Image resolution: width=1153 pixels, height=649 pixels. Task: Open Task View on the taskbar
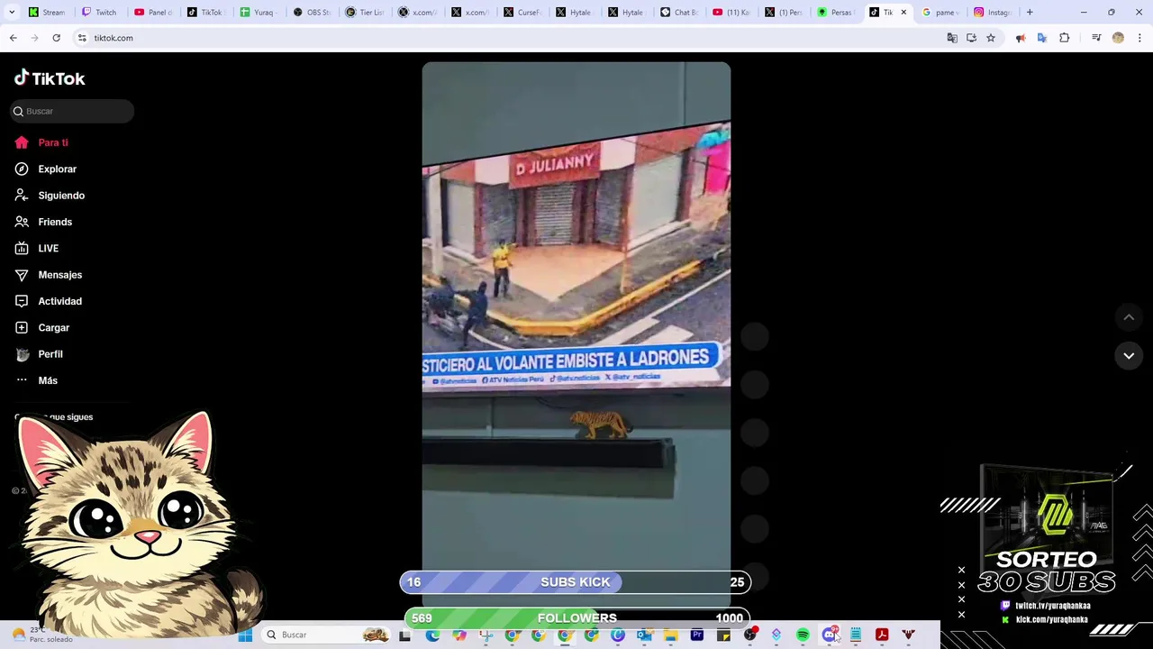point(404,635)
